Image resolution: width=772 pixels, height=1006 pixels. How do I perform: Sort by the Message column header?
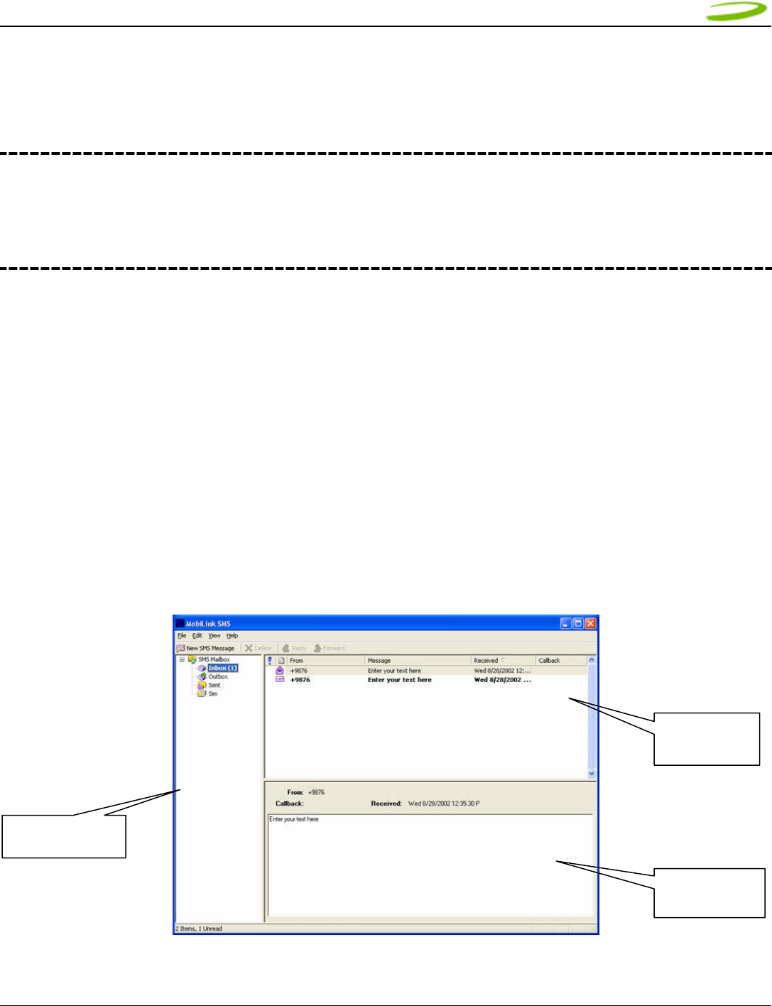(x=418, y=660)
